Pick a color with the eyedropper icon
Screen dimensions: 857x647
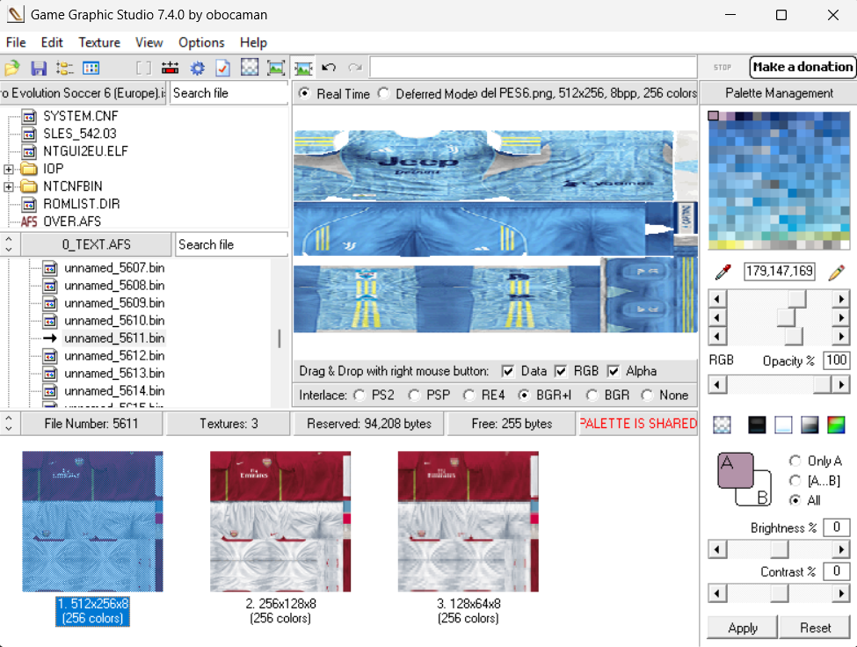(723, 272)
